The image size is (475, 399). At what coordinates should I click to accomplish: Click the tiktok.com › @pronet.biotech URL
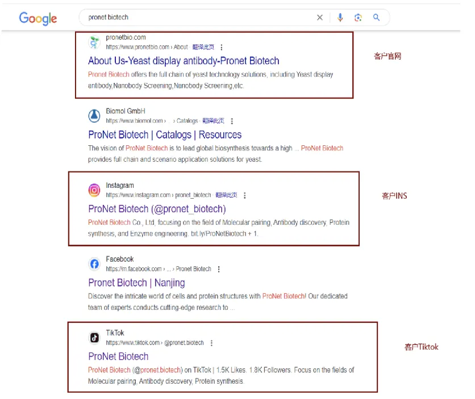click(x=155, y=343)
